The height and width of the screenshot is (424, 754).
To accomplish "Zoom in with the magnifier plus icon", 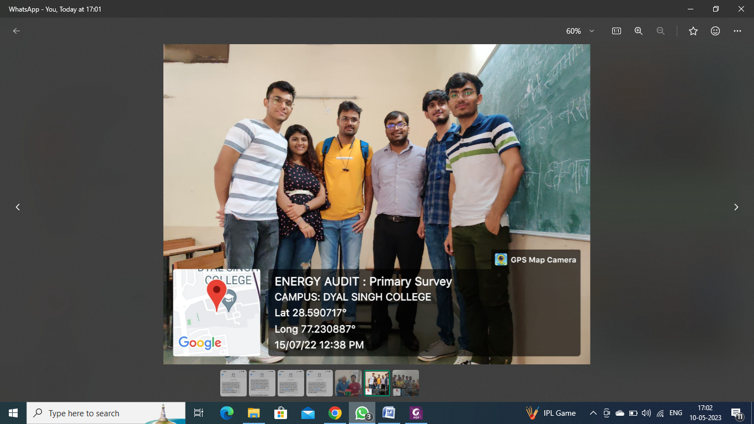I will (x=639, y=31).
